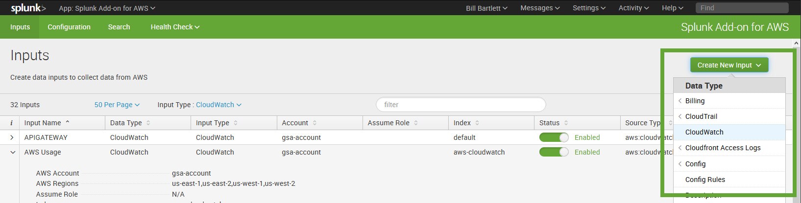The image size is (801, 203).
Task: Click the info column header i
Action: 11,123
